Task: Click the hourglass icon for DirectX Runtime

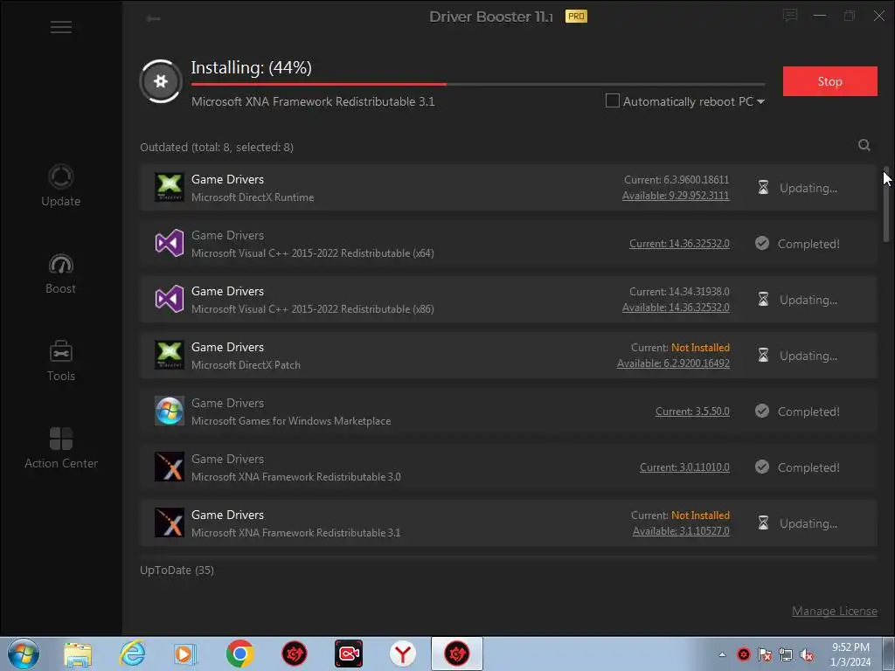Action: [763, 187]
